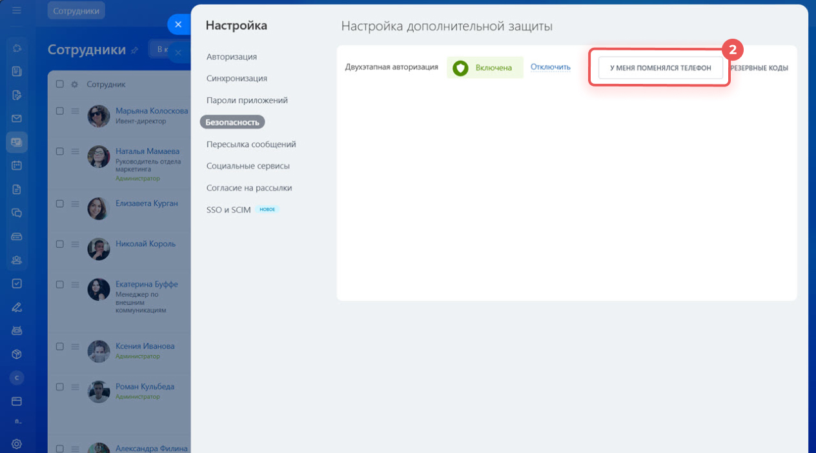
Task: Click the Отключить link for two-step authorization
Action: [x=550, y=66]
